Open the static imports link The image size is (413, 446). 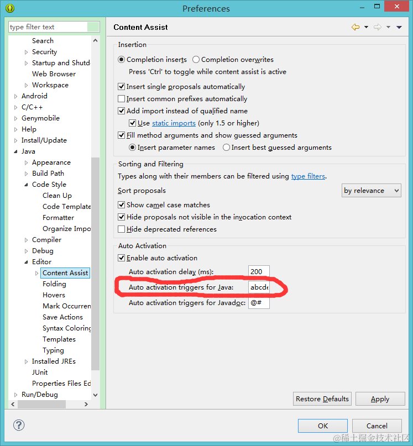point(174,123)
